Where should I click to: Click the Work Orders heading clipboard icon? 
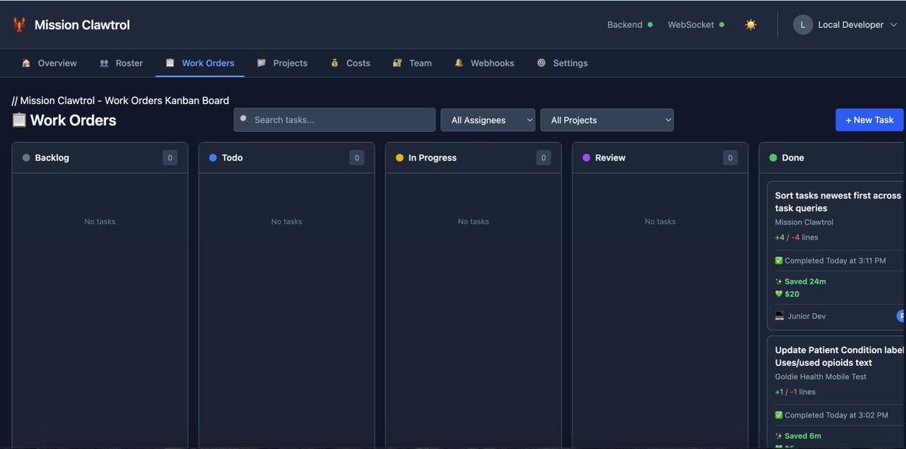pyautogui.click(x=19, y=120)
